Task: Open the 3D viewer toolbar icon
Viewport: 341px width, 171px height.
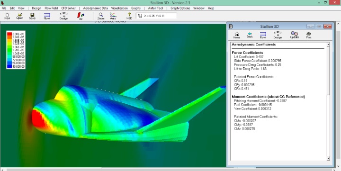Action: tap(81, 16)
